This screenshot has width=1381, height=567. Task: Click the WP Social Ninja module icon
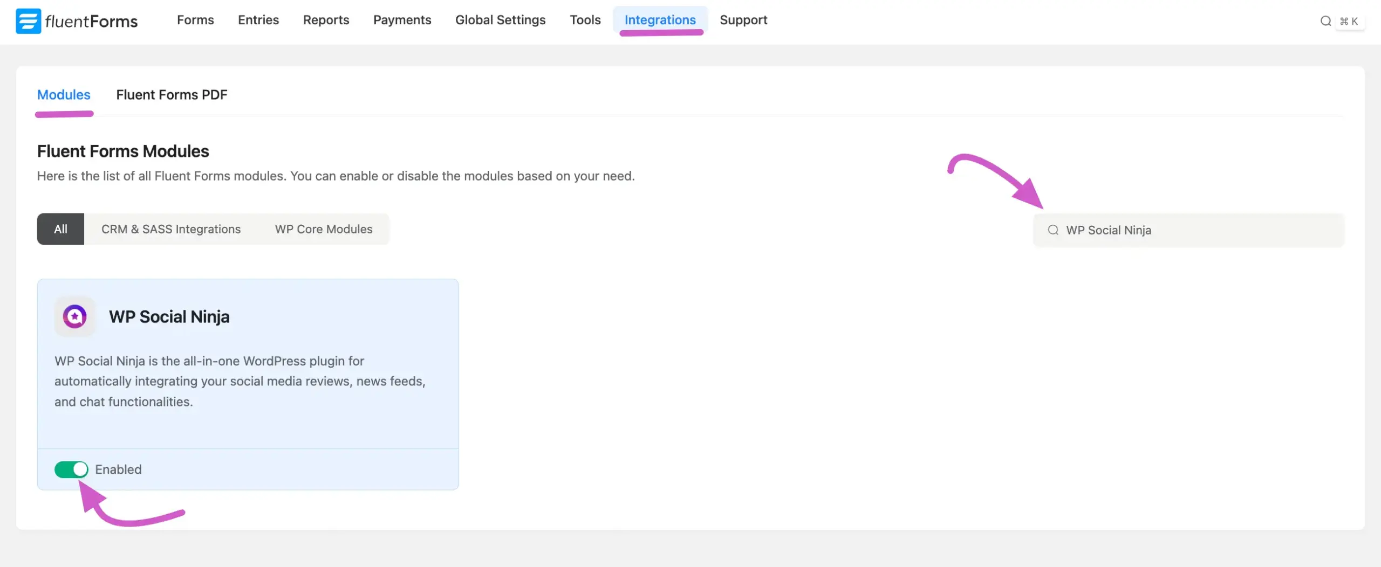click(x=75, y=316)
